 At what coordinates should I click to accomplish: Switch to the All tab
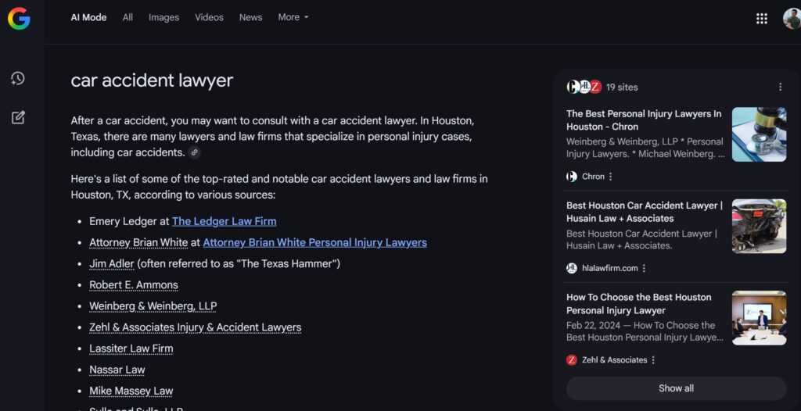pos(128,17)
